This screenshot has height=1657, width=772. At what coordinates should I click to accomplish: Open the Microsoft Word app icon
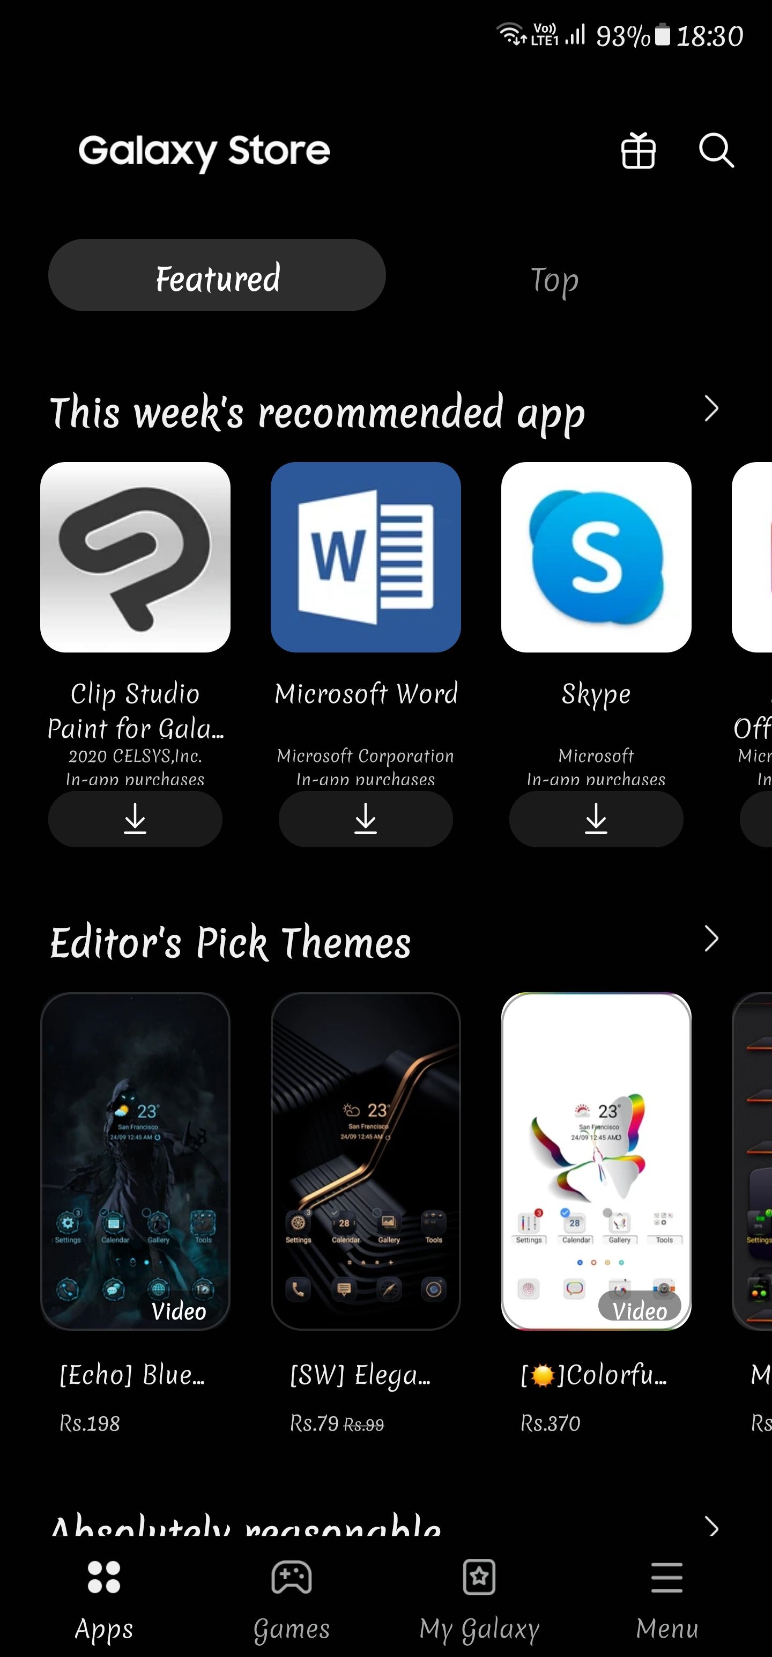(365, 557)
